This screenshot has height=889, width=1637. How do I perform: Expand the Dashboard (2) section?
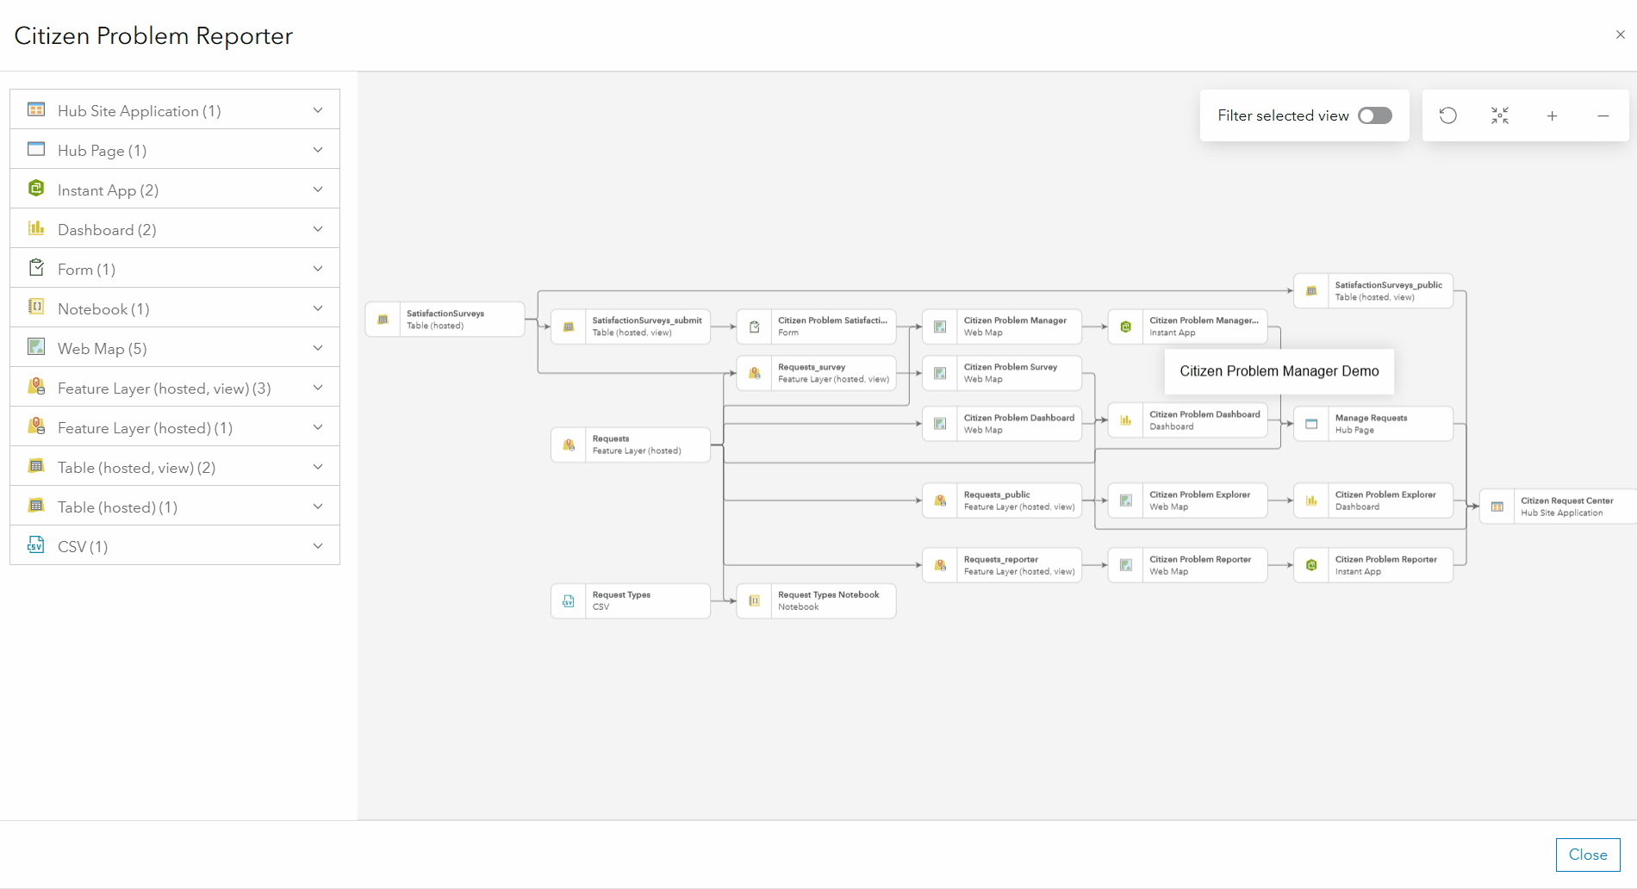(318, 229)
